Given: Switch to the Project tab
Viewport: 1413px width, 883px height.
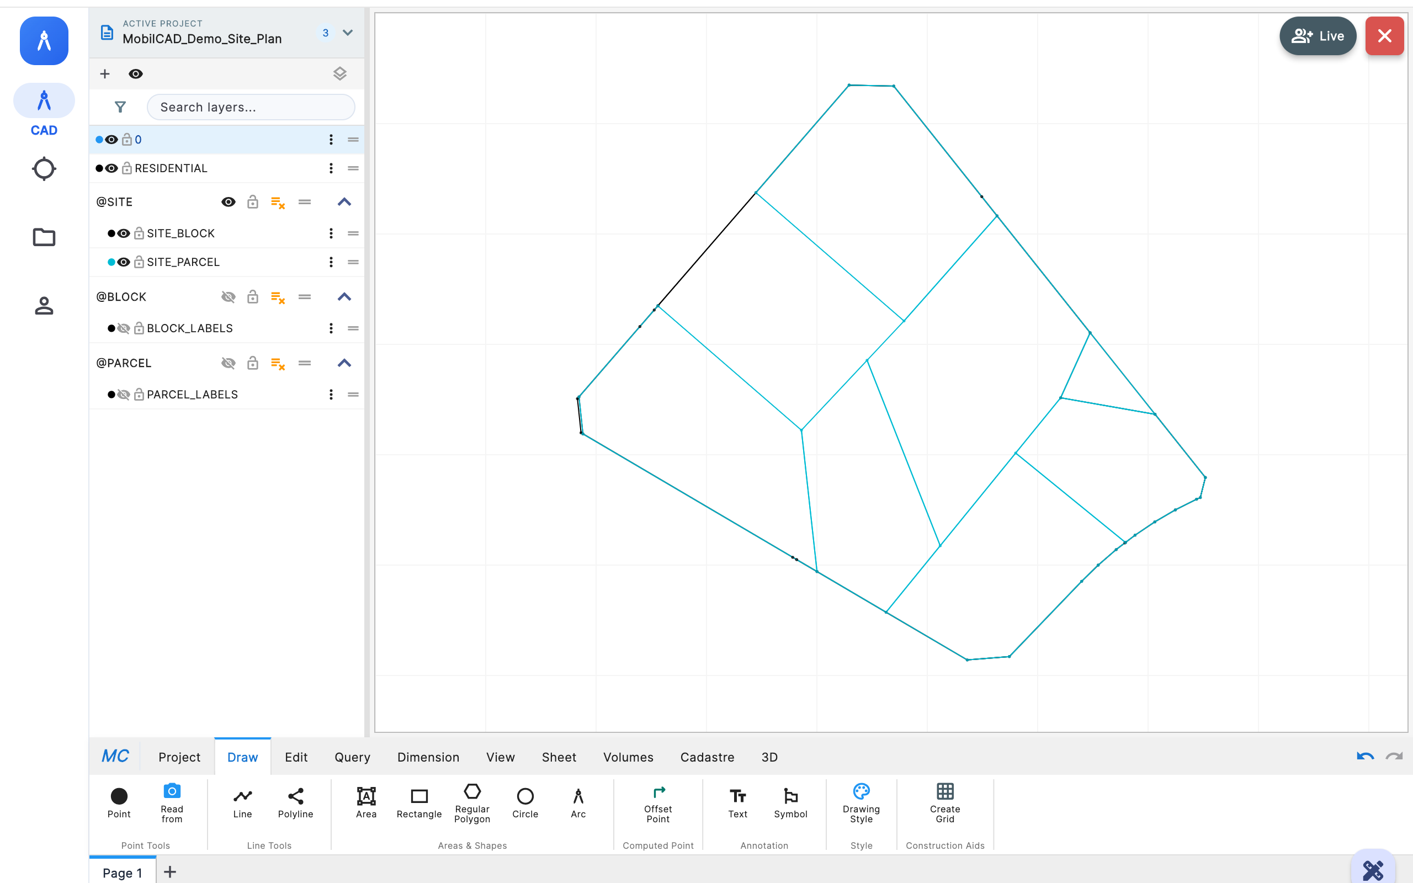Looking at the screenshot, I should [x=179, y=757].
